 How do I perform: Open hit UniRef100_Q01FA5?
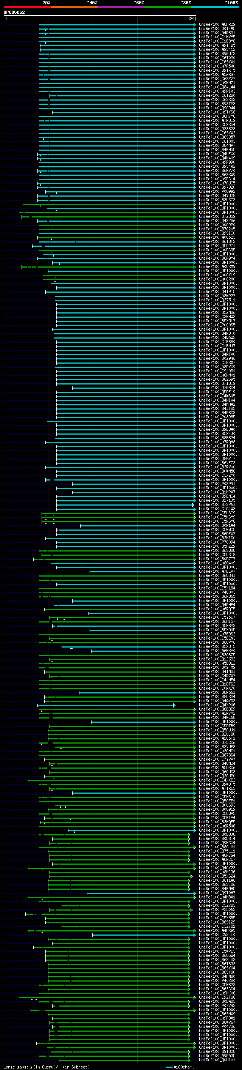tap(217, 29)
